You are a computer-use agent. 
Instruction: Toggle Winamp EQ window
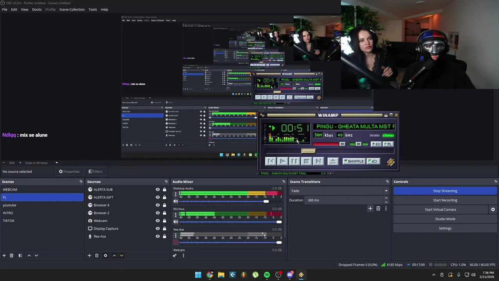(376, 144)
